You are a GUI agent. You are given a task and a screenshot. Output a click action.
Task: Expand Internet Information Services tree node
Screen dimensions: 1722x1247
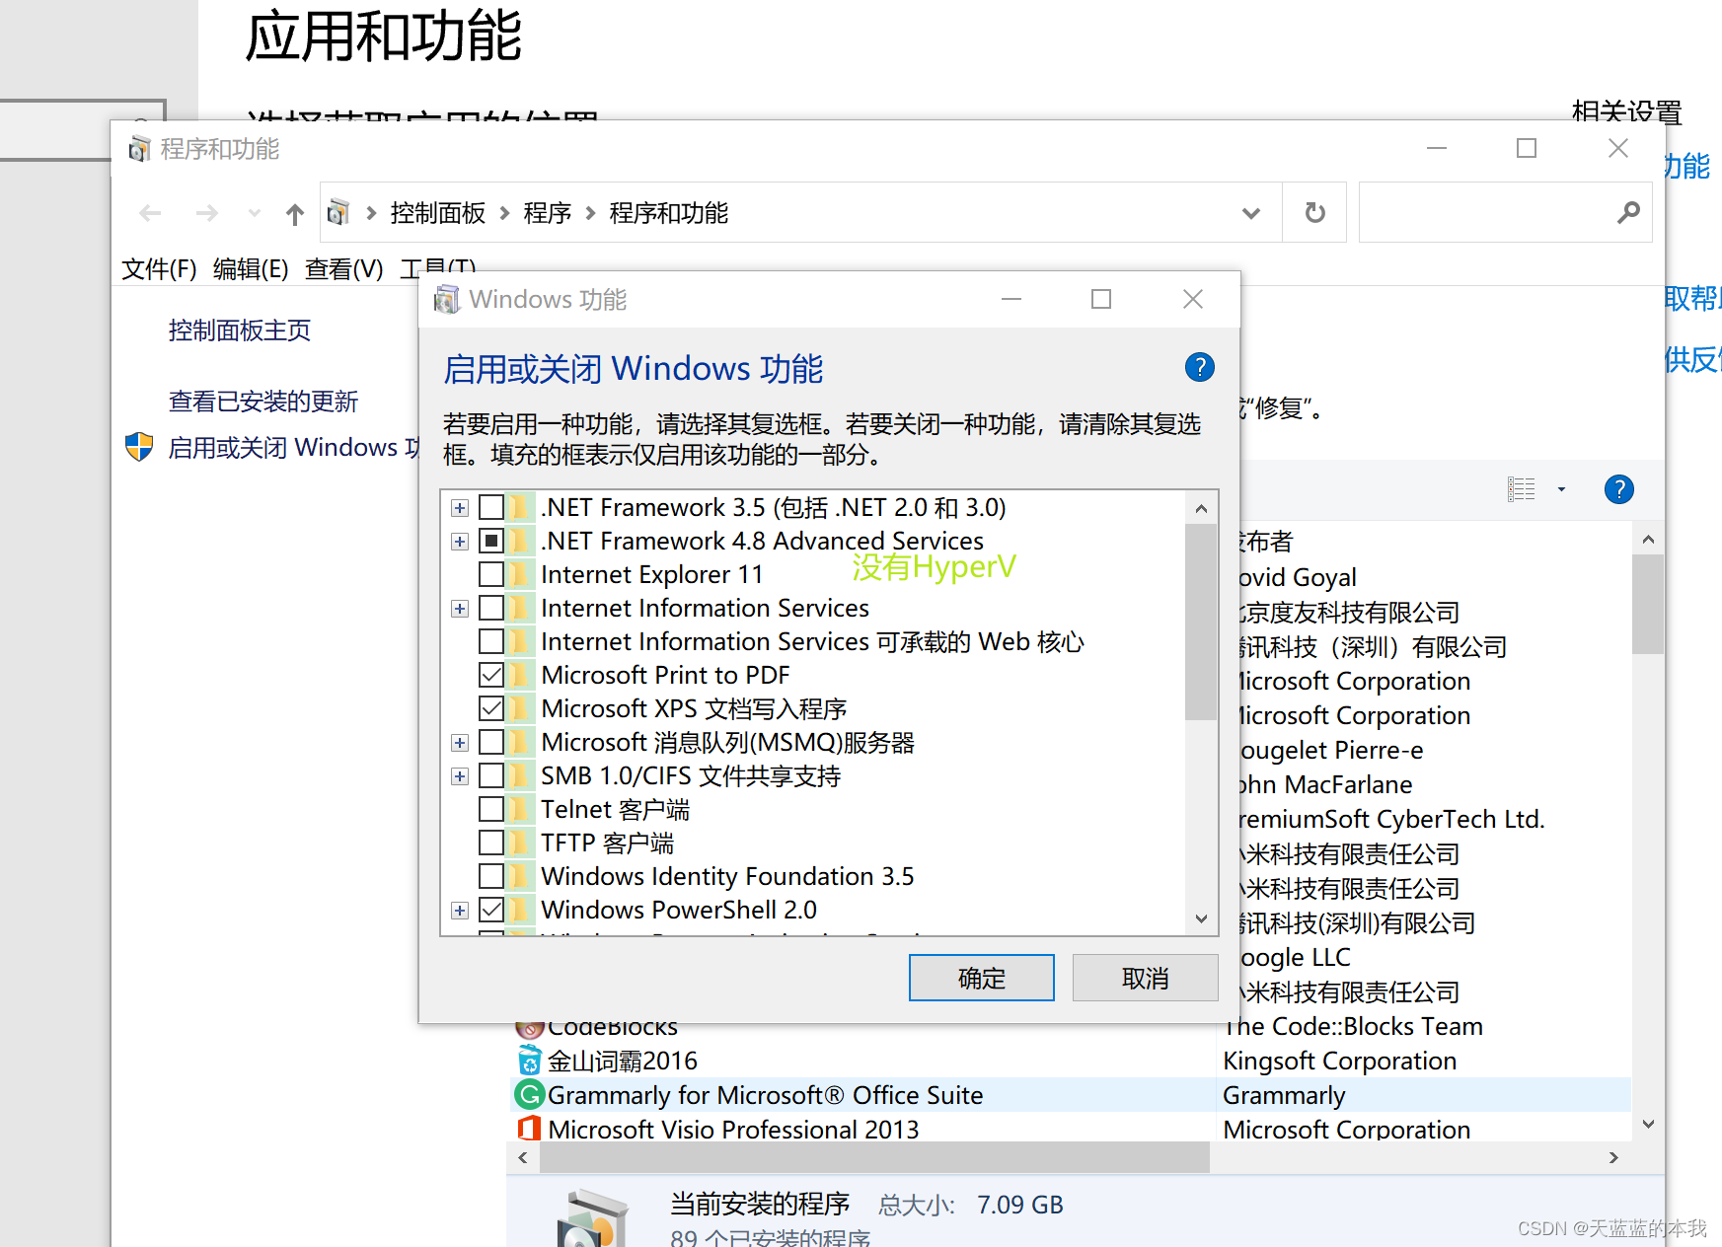point(460,609)
